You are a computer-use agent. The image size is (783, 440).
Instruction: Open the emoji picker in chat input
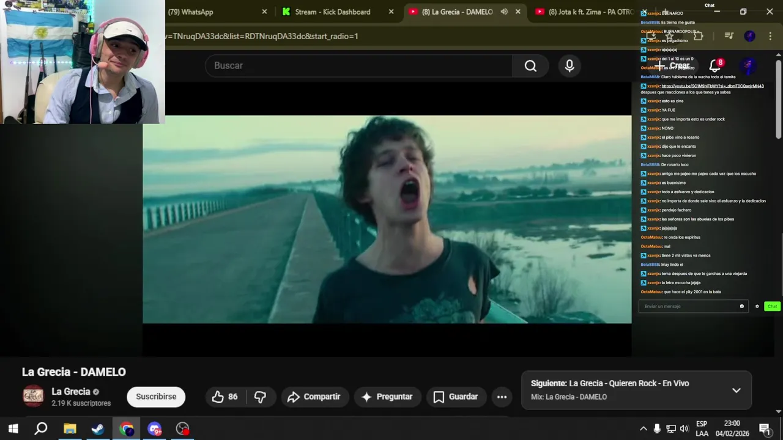742,306
